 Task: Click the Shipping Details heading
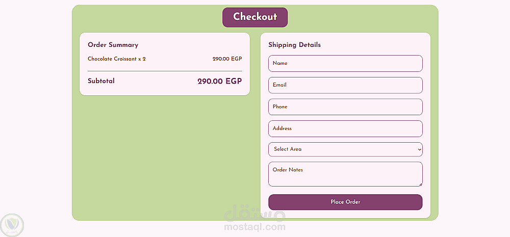(x=294, y=45)
